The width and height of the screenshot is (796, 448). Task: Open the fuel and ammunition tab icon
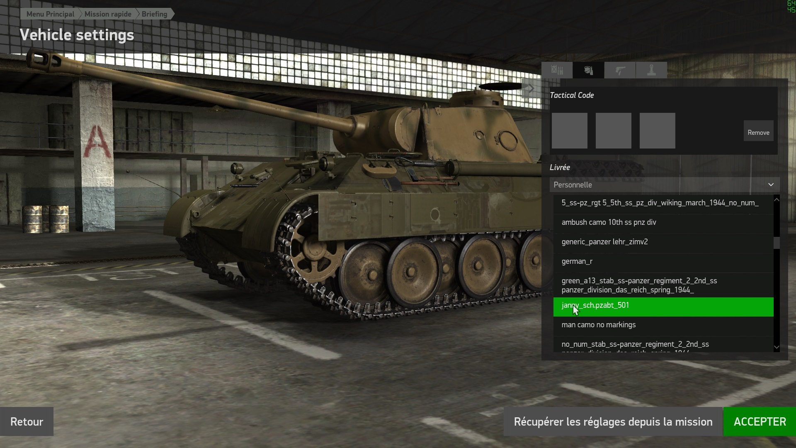(x=557, y=70)
